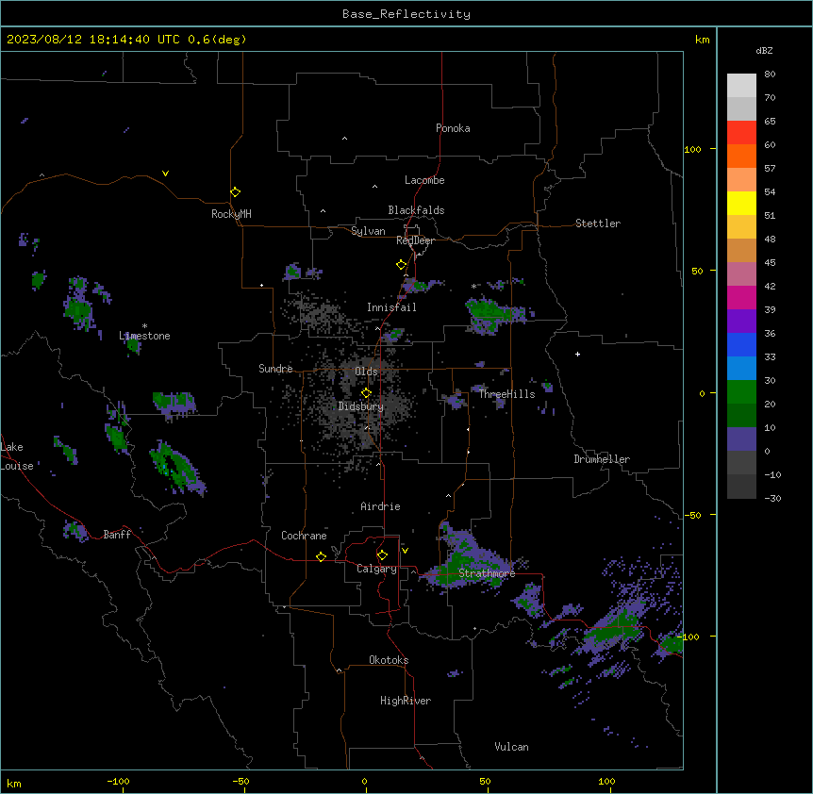This screenshot has width=813, height=794.
Task: Pick the dark orange 57-60 dBZ legend swatch
Action: click(741, 156)
